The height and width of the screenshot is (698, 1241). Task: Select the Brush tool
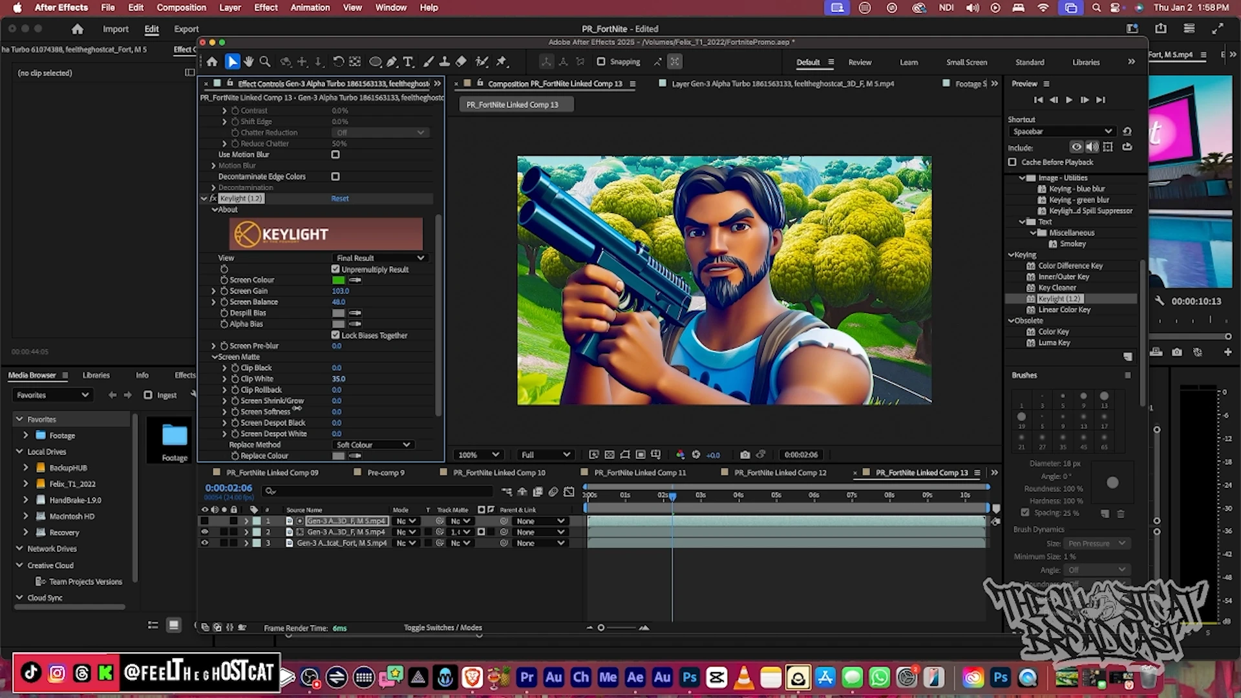click(429, 62)
